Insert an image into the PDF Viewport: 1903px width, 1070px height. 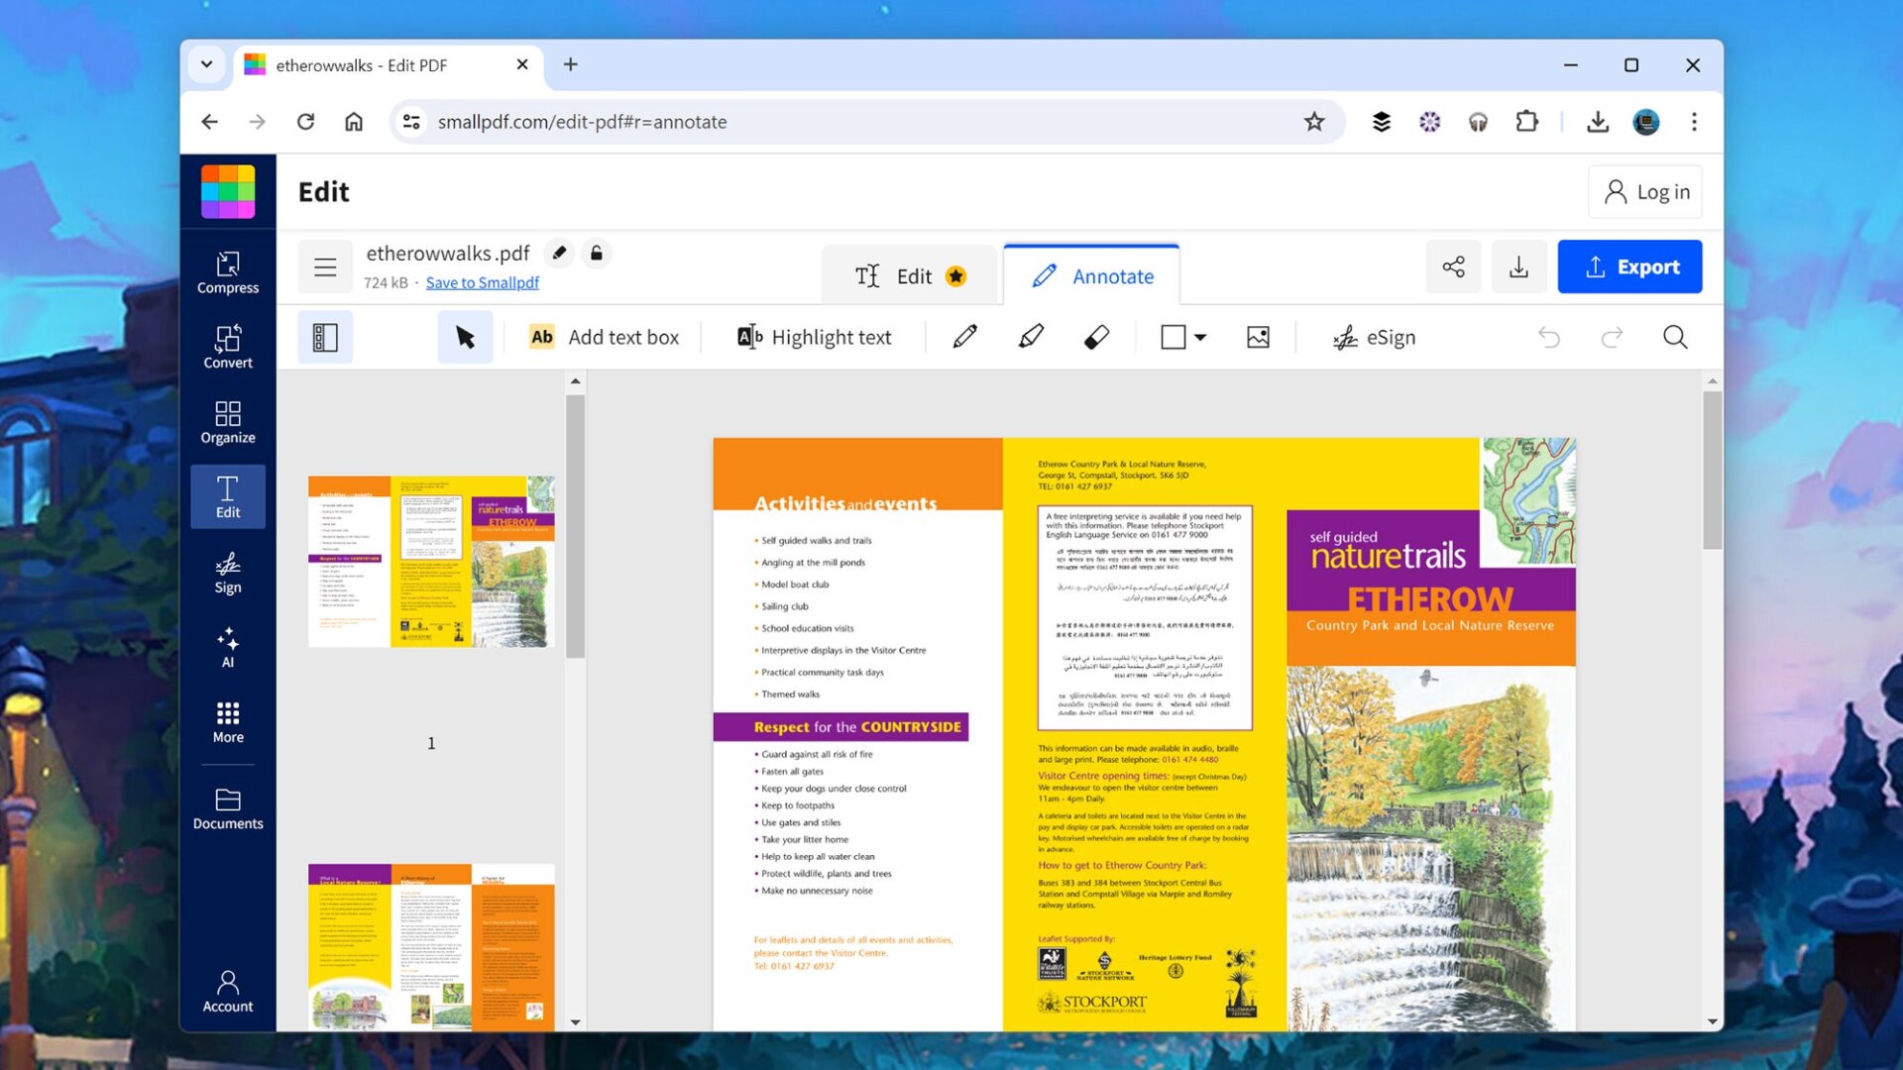[1257, 337]
